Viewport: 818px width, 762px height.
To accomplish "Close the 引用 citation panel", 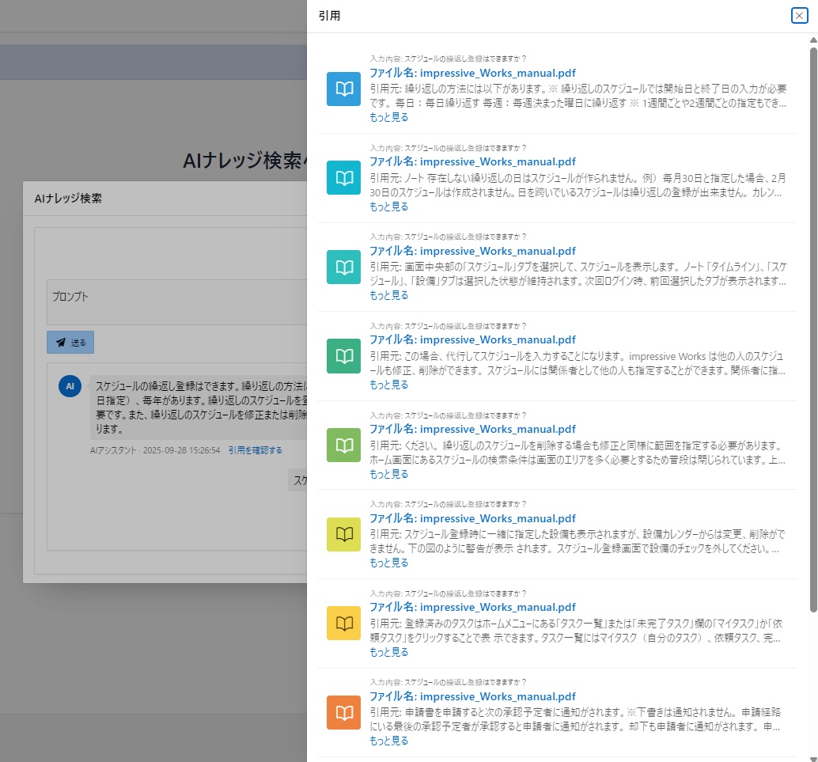I will tap(798, 16).
